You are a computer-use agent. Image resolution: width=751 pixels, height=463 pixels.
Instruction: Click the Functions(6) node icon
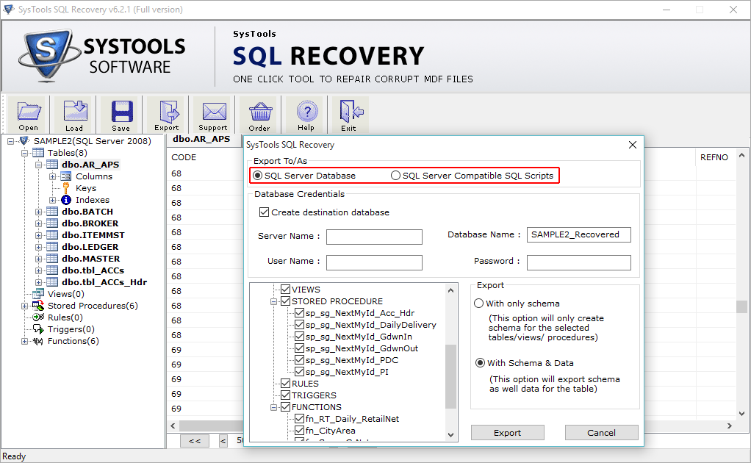tap(37, 341)
